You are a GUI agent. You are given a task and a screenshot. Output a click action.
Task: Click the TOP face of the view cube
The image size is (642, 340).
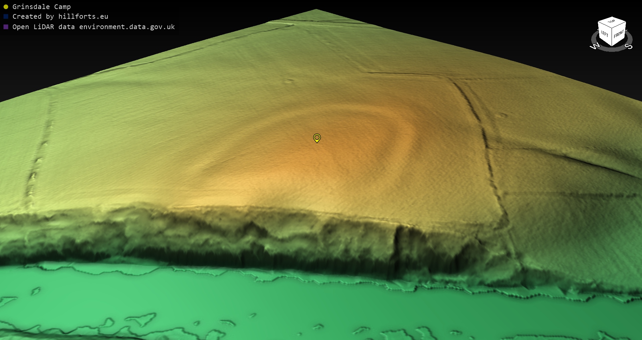[612, 22]
